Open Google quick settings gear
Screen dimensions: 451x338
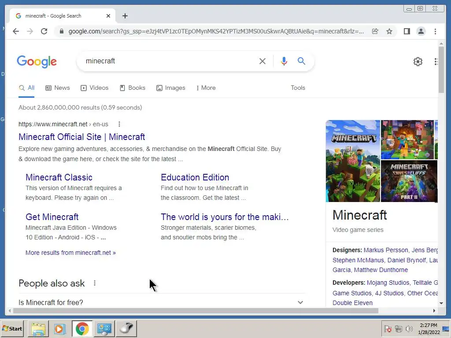pos(418,62)
